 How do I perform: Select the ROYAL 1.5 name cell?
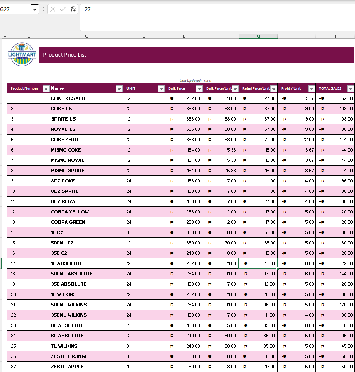coord(86,129)
